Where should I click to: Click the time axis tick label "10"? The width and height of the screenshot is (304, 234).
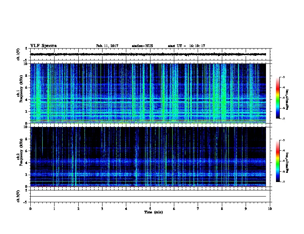coord(270,209)
